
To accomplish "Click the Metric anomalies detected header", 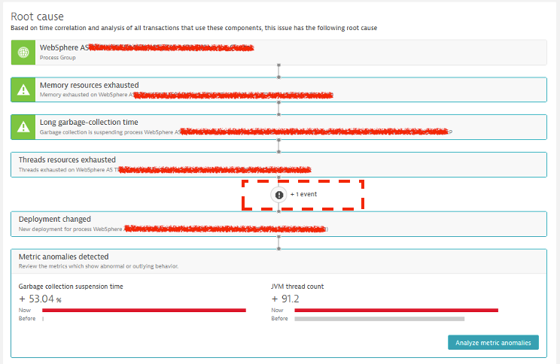I will point(63,256).
